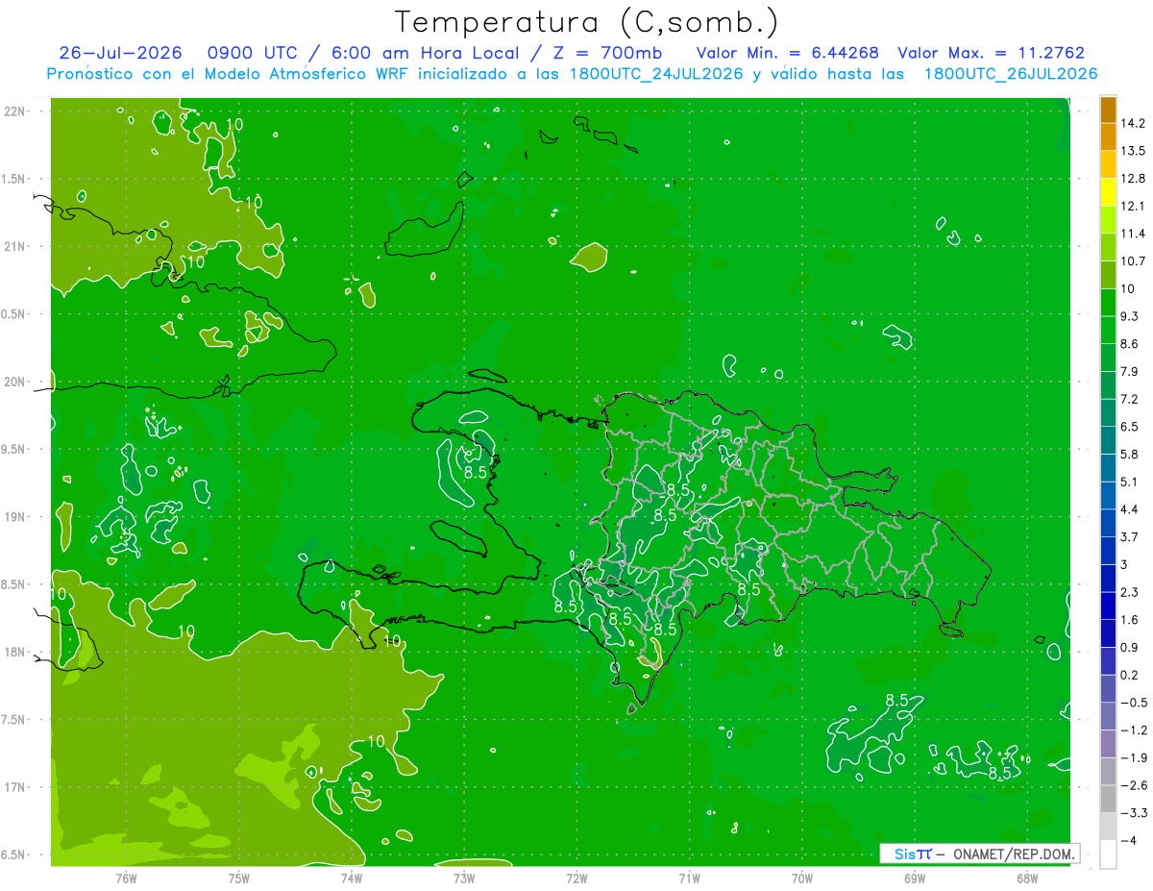Click the title 'Temperatura (C,somb.)'

[x=586, y=22]
